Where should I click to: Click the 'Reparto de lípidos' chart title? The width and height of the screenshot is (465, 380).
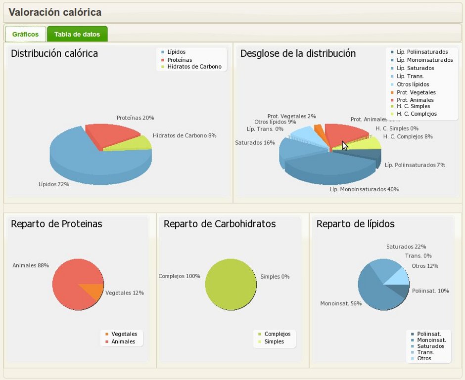pos(355,224)
